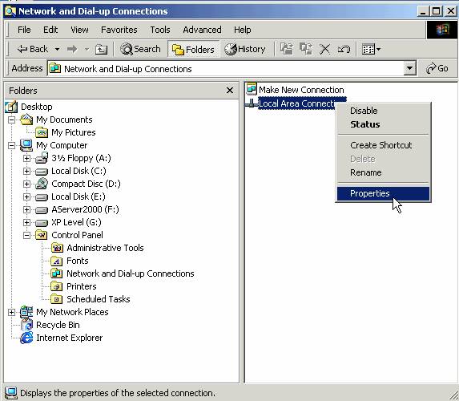Open the Views toolbar button
Screen dimensions: 459x401
pyautogui.click(x=371, y=49)
